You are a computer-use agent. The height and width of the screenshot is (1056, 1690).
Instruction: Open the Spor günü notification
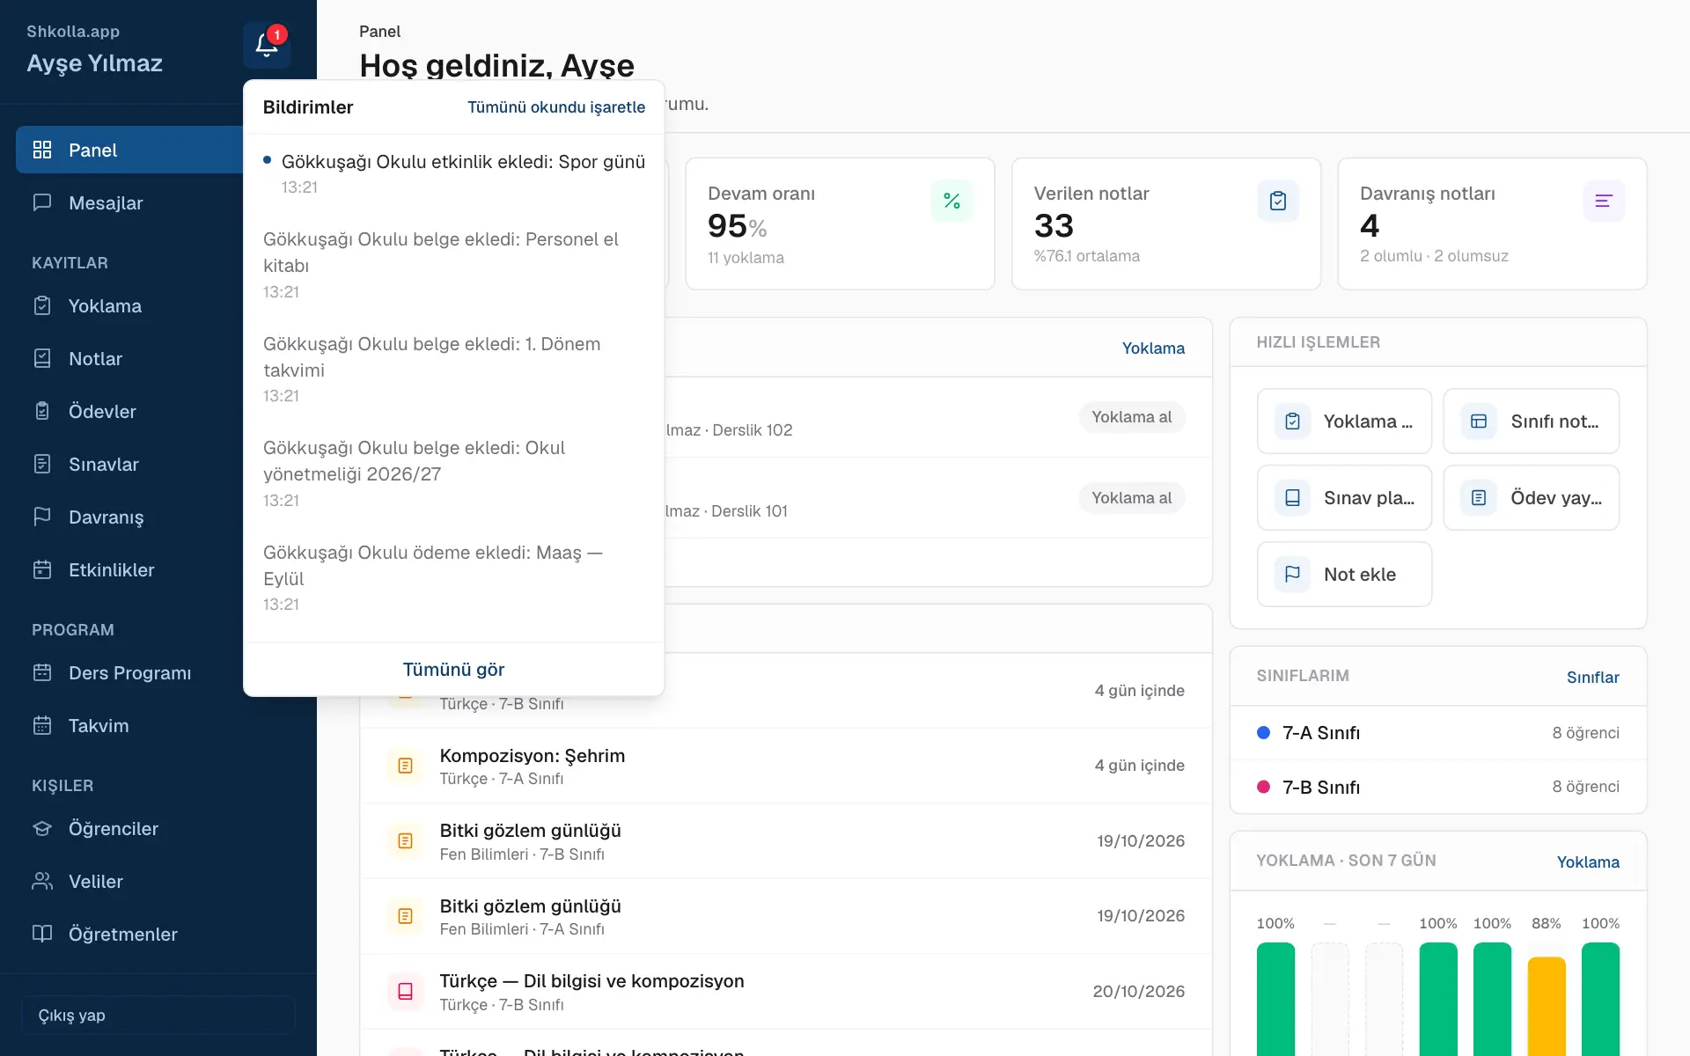[453, 173]
